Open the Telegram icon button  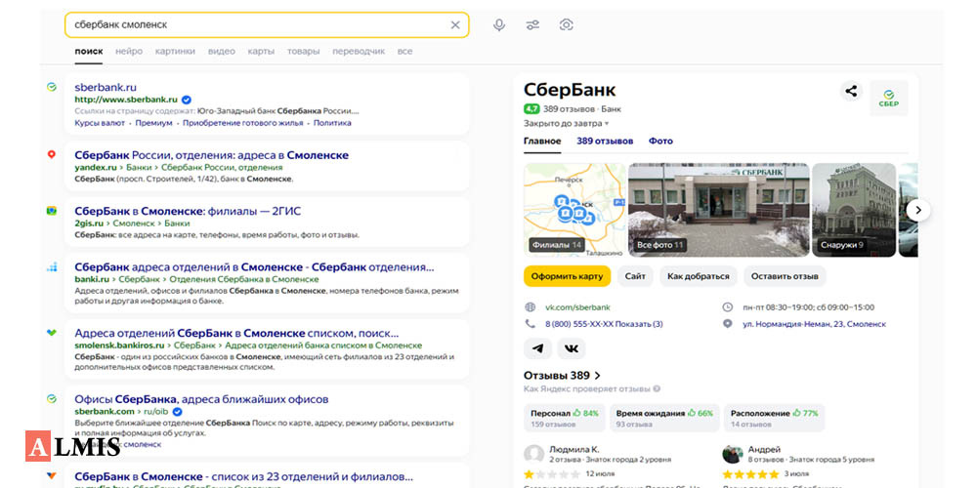click(x=537, y=348)
